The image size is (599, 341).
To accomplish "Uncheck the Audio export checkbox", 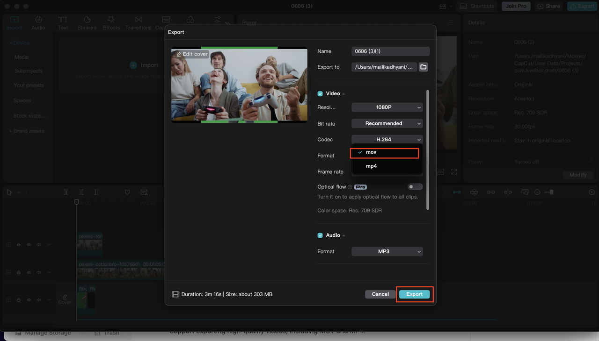I will coord(320,235).
